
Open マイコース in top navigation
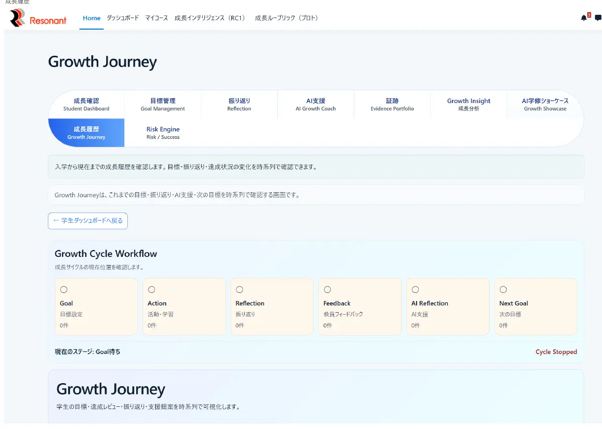[156, 18]
